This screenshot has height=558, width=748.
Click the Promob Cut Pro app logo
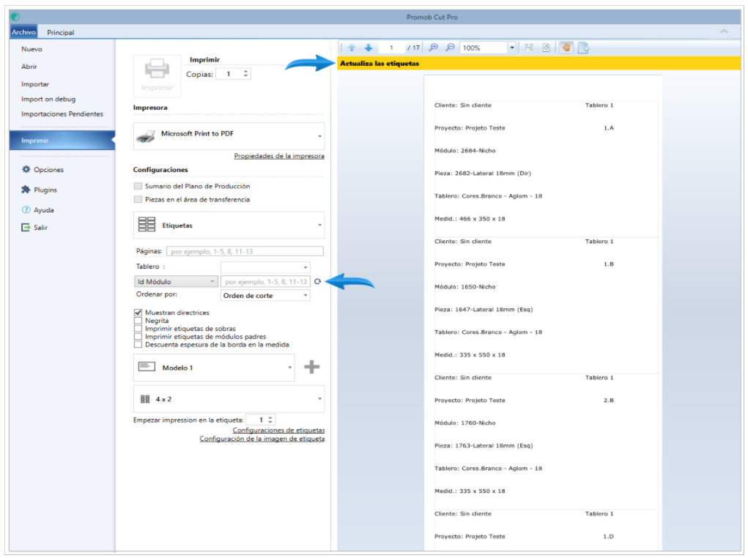coord(15,17)
